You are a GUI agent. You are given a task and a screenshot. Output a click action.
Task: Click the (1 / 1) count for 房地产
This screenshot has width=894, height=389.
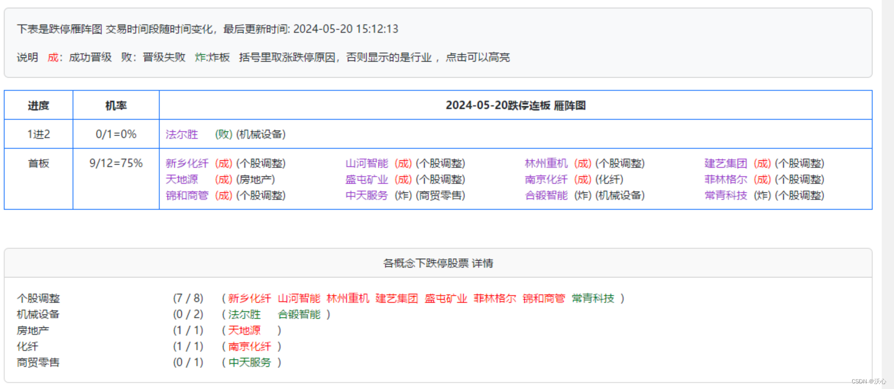tap(188, 331)
